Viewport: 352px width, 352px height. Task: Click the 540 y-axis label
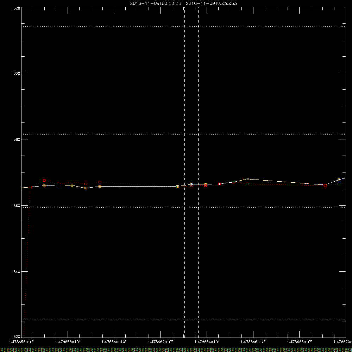point(17,272)
